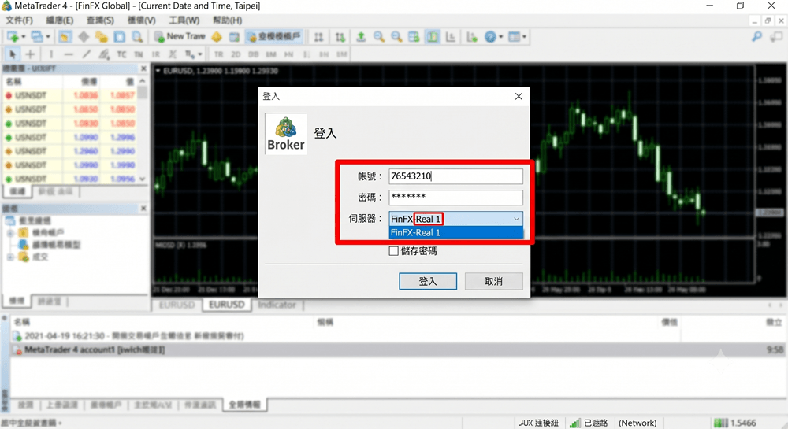Switch to the selected EURUSD chart tab

coord(227,305)
